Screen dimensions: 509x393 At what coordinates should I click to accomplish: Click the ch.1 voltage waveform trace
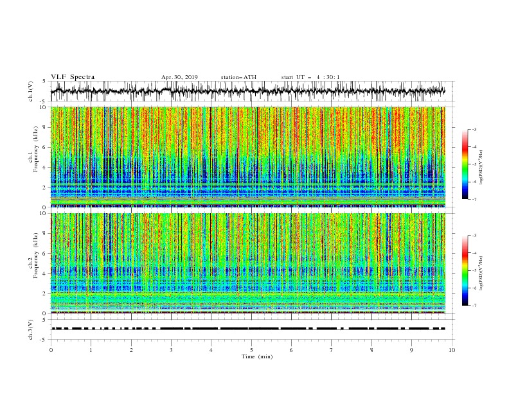click(x=247, y=91)
